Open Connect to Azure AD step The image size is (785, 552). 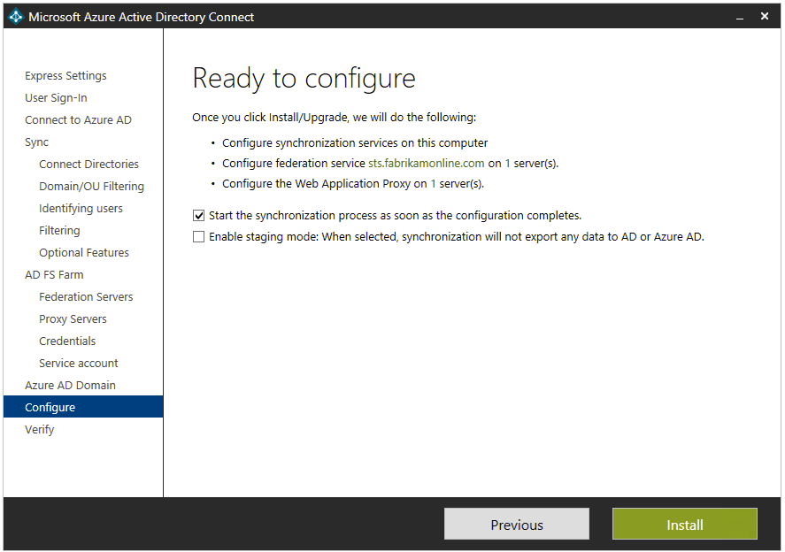pyautogui.click(x=78, y=119)
